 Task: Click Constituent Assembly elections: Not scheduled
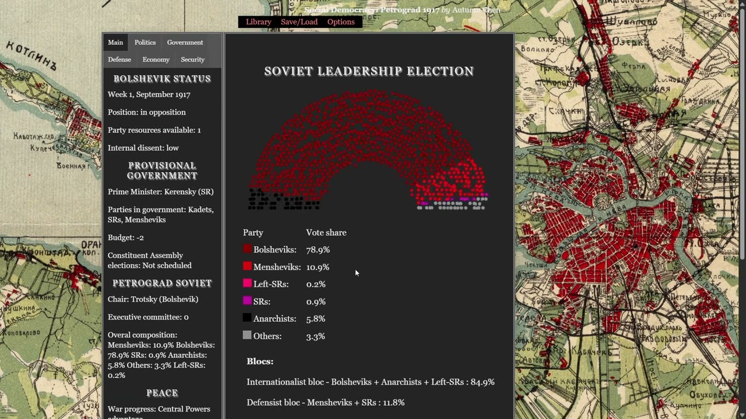(x=150, y=260)
